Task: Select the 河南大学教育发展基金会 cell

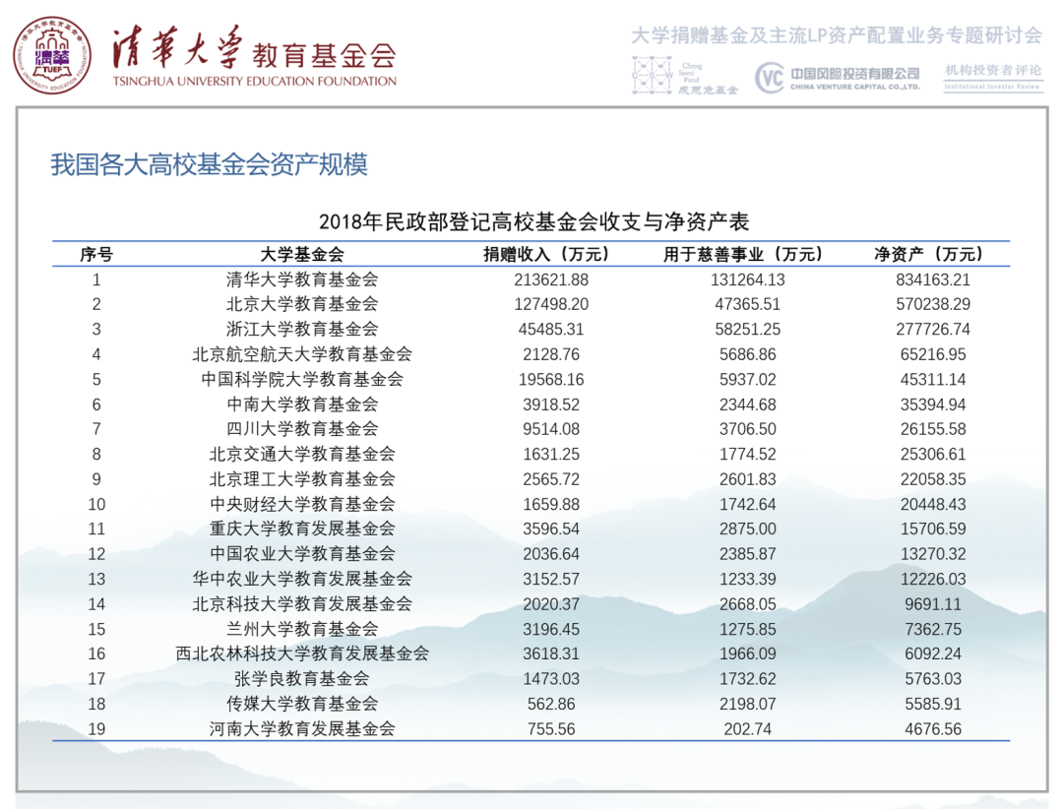Action: [302, 728]
